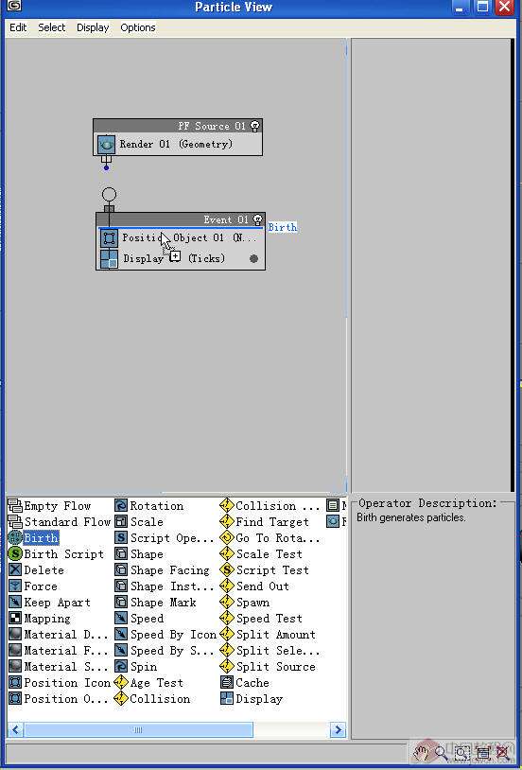Activate the Zoom Region tool
The height and width of the screenshot is (770, 522).
point(462,752)
